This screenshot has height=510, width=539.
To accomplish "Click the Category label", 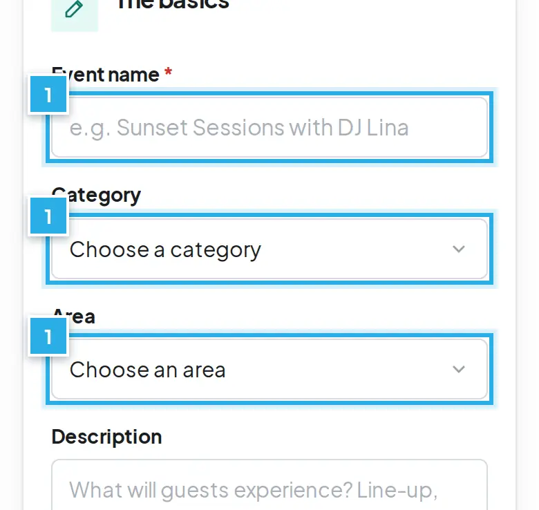I will click(96, 195).
